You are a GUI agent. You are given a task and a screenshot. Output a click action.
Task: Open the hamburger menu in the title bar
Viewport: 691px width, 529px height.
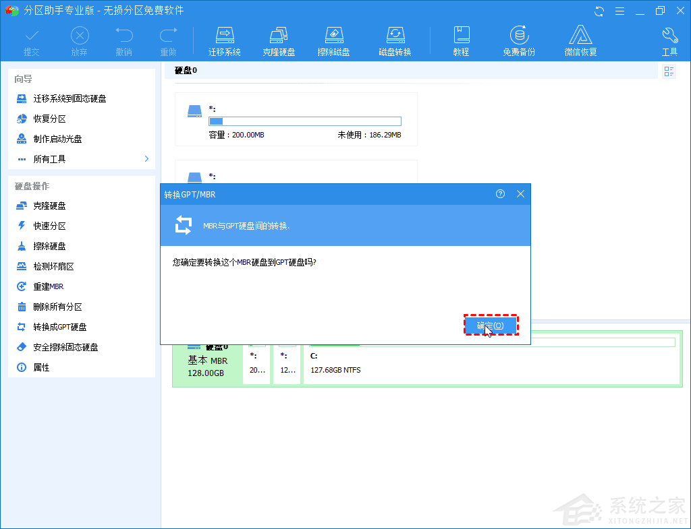619,11
